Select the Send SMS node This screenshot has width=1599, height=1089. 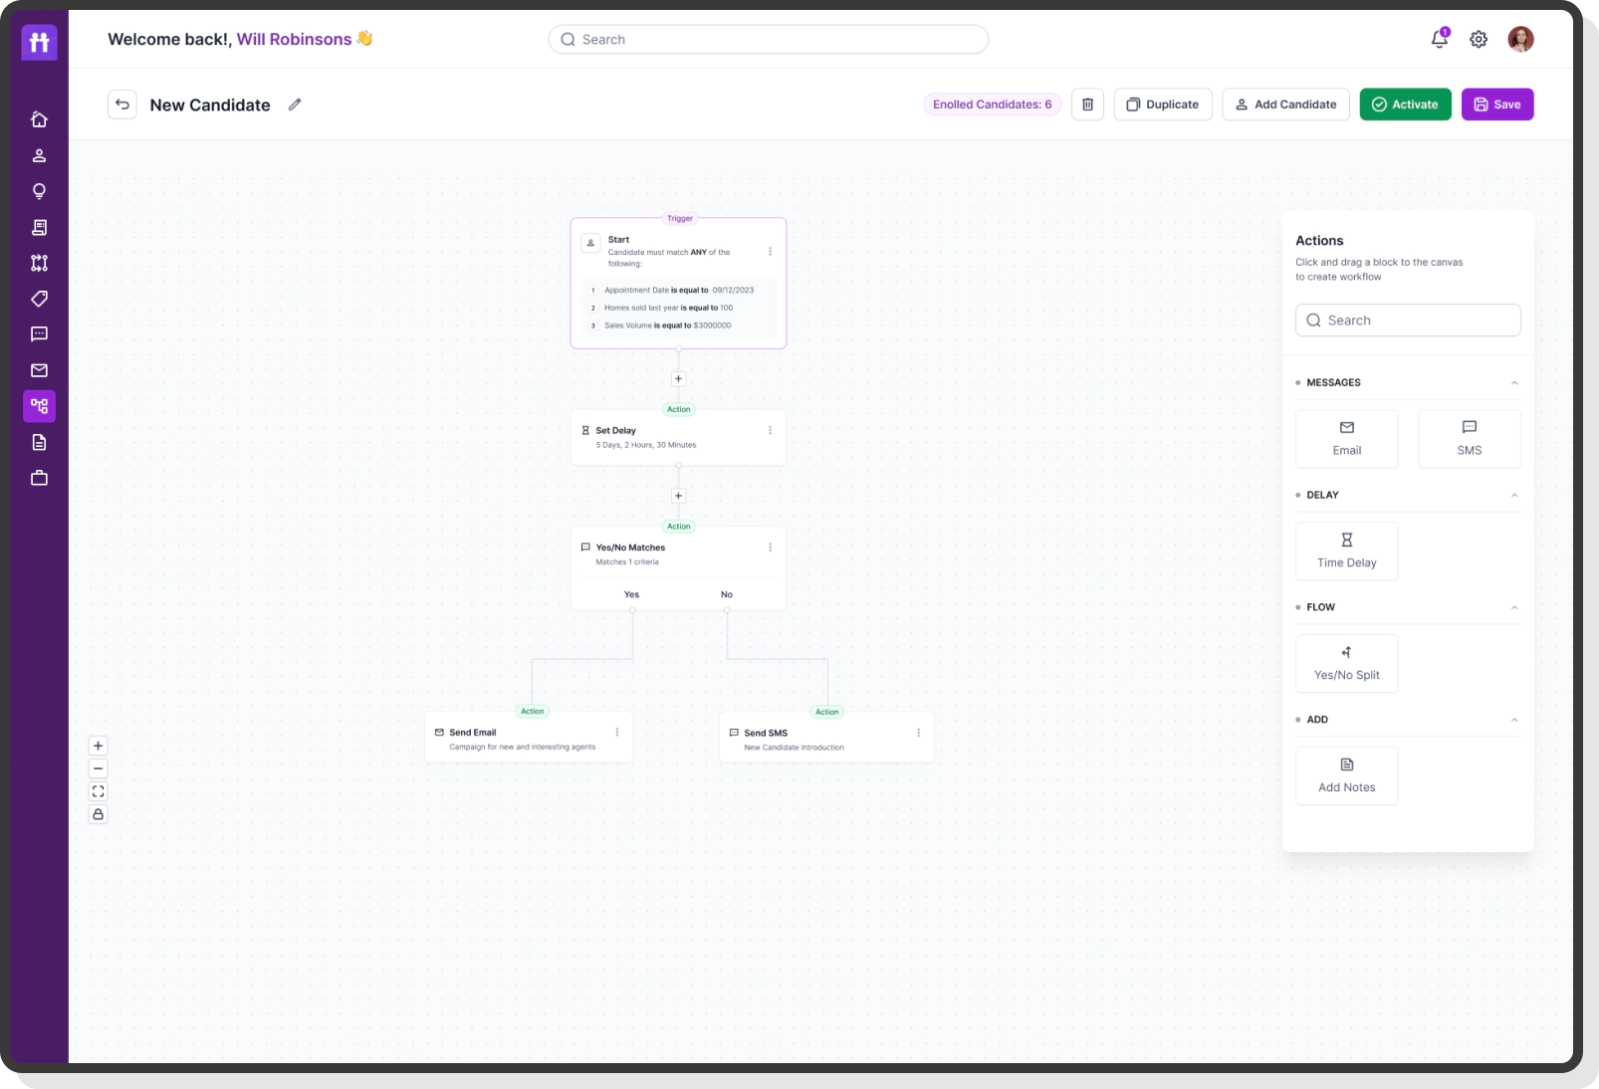826,738
